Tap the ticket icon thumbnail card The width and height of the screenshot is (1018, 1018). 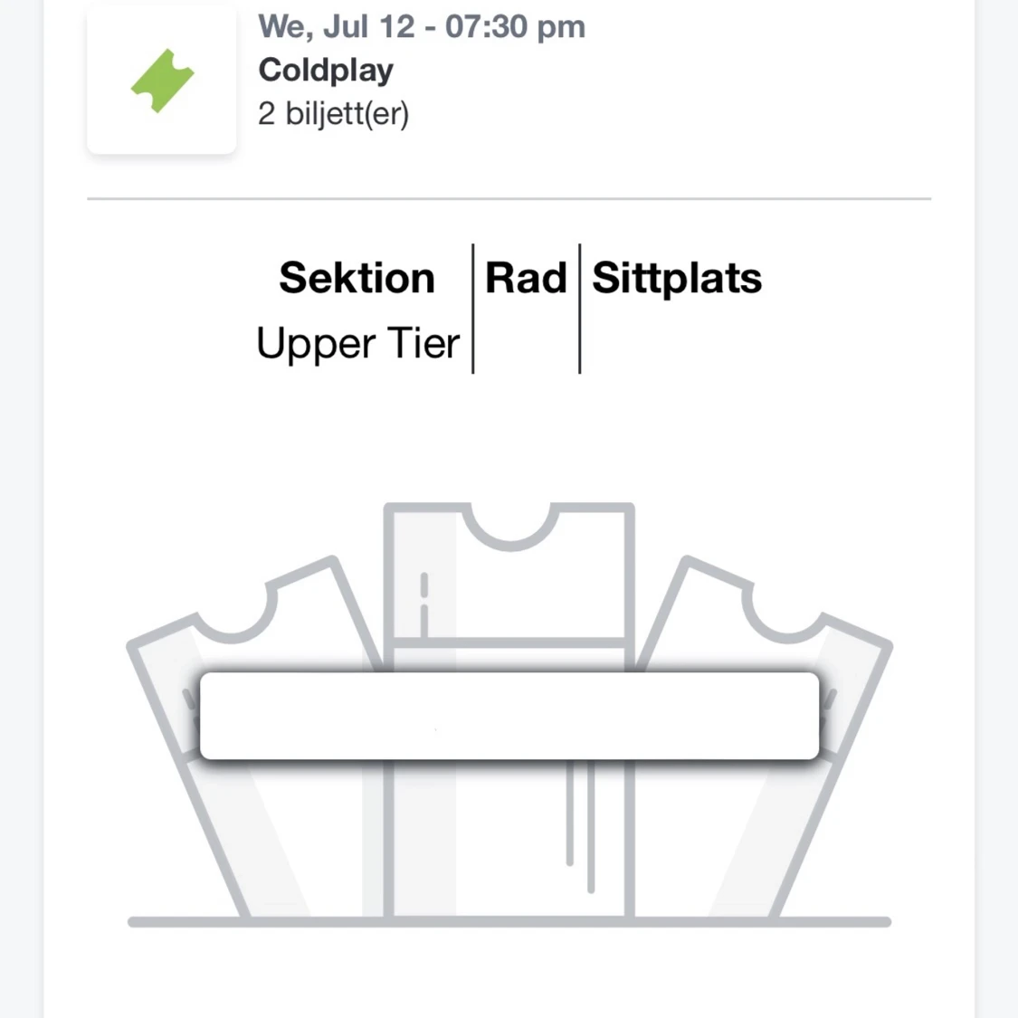162,81
